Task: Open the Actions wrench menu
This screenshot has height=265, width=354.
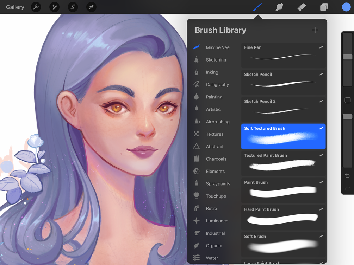Action: pos(36,7)
